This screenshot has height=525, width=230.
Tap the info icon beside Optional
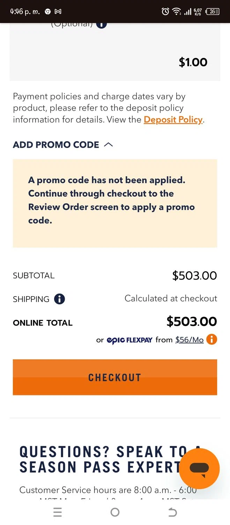pyautogui.click(x=101, y=24)
